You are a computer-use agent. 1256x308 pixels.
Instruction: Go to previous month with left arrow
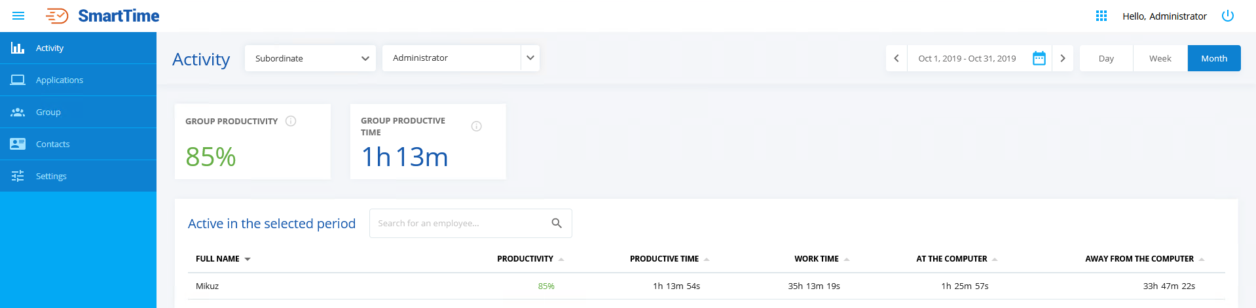896,58
